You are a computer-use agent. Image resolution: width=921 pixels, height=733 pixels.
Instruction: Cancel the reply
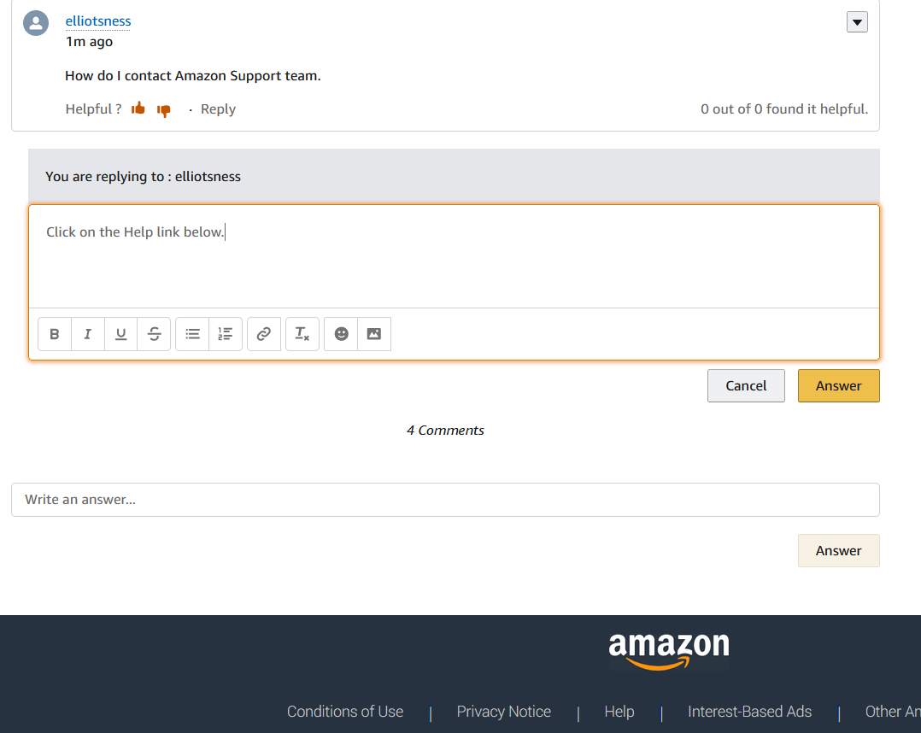pos(746,386)
